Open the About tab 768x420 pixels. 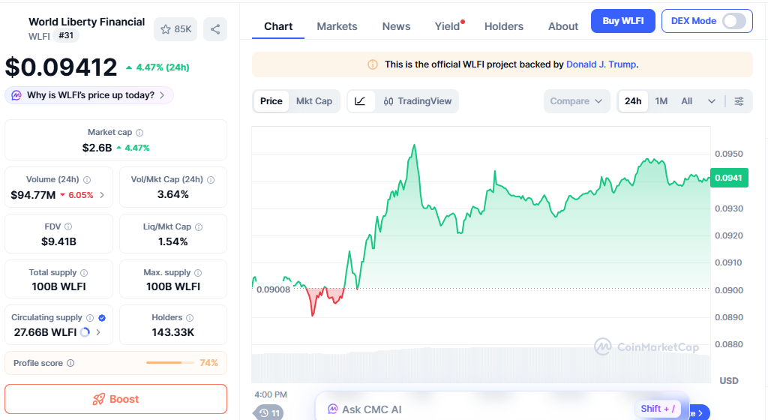click(563, 26)
